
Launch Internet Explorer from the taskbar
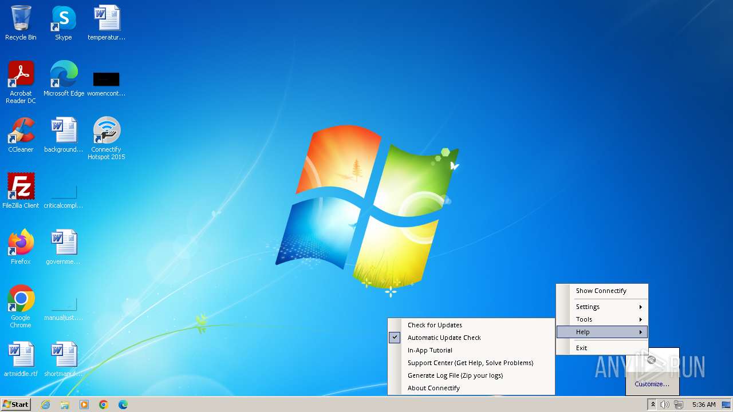[x=45, y=405]
